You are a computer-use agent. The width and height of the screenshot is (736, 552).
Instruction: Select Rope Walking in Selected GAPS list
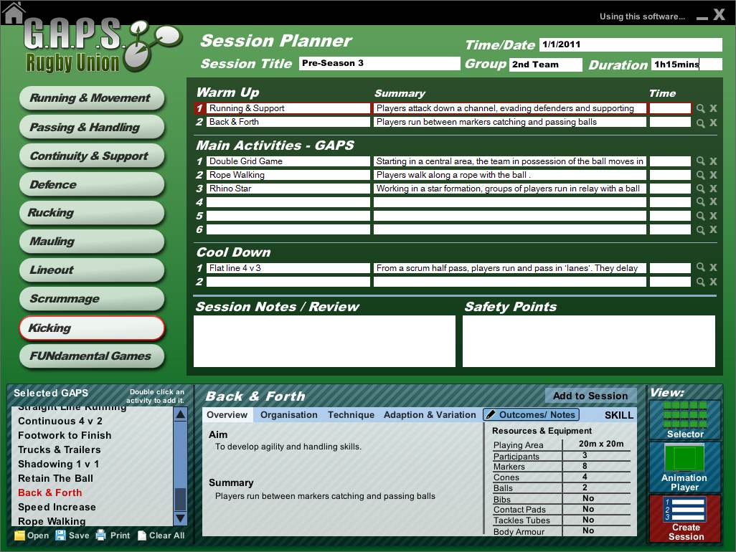click(x=52, y=521)
